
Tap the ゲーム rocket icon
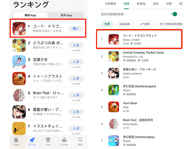coord(32,140)
